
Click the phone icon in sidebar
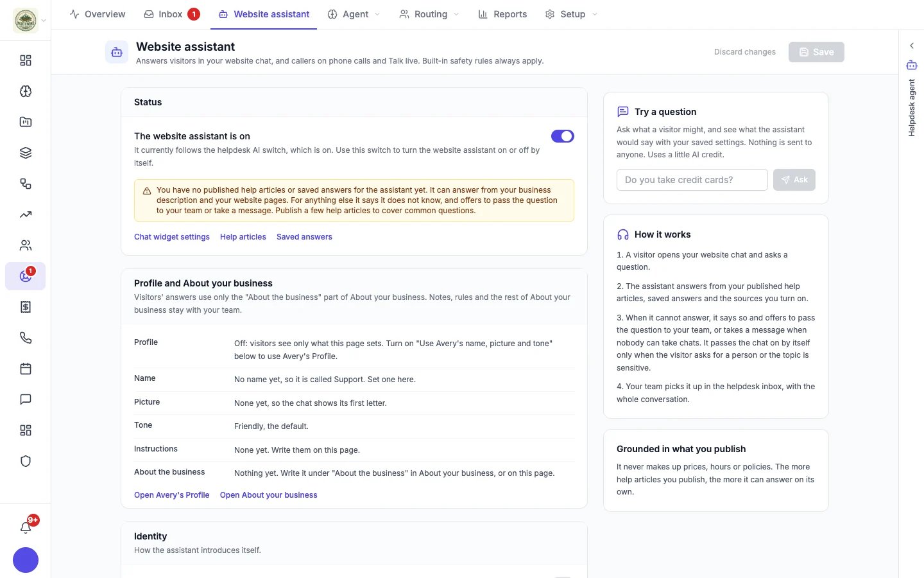[26, 338]
